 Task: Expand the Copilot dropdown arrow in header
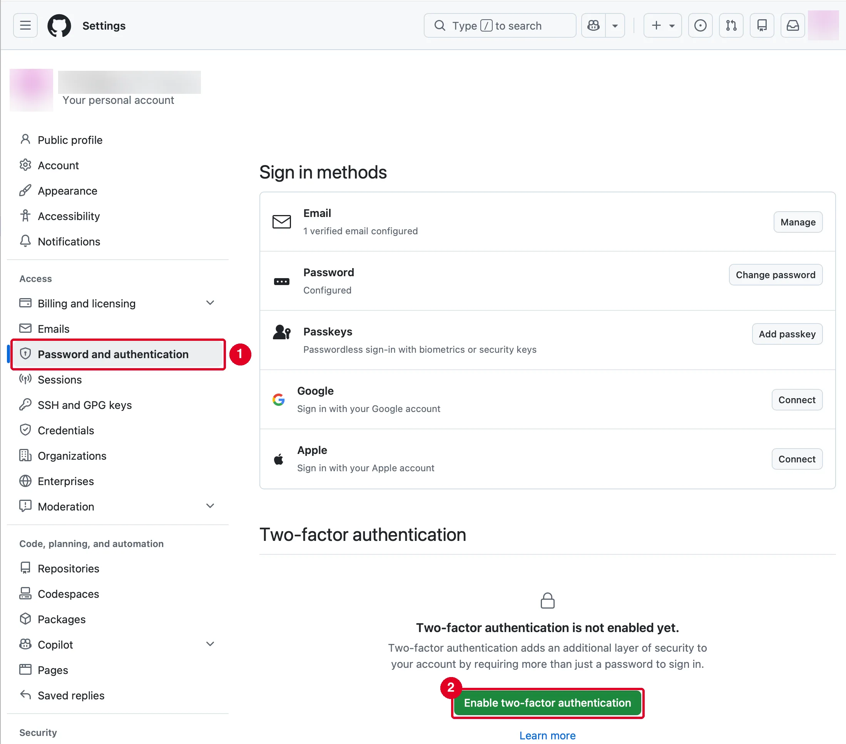pyautogui.click(x=615, y=26)
